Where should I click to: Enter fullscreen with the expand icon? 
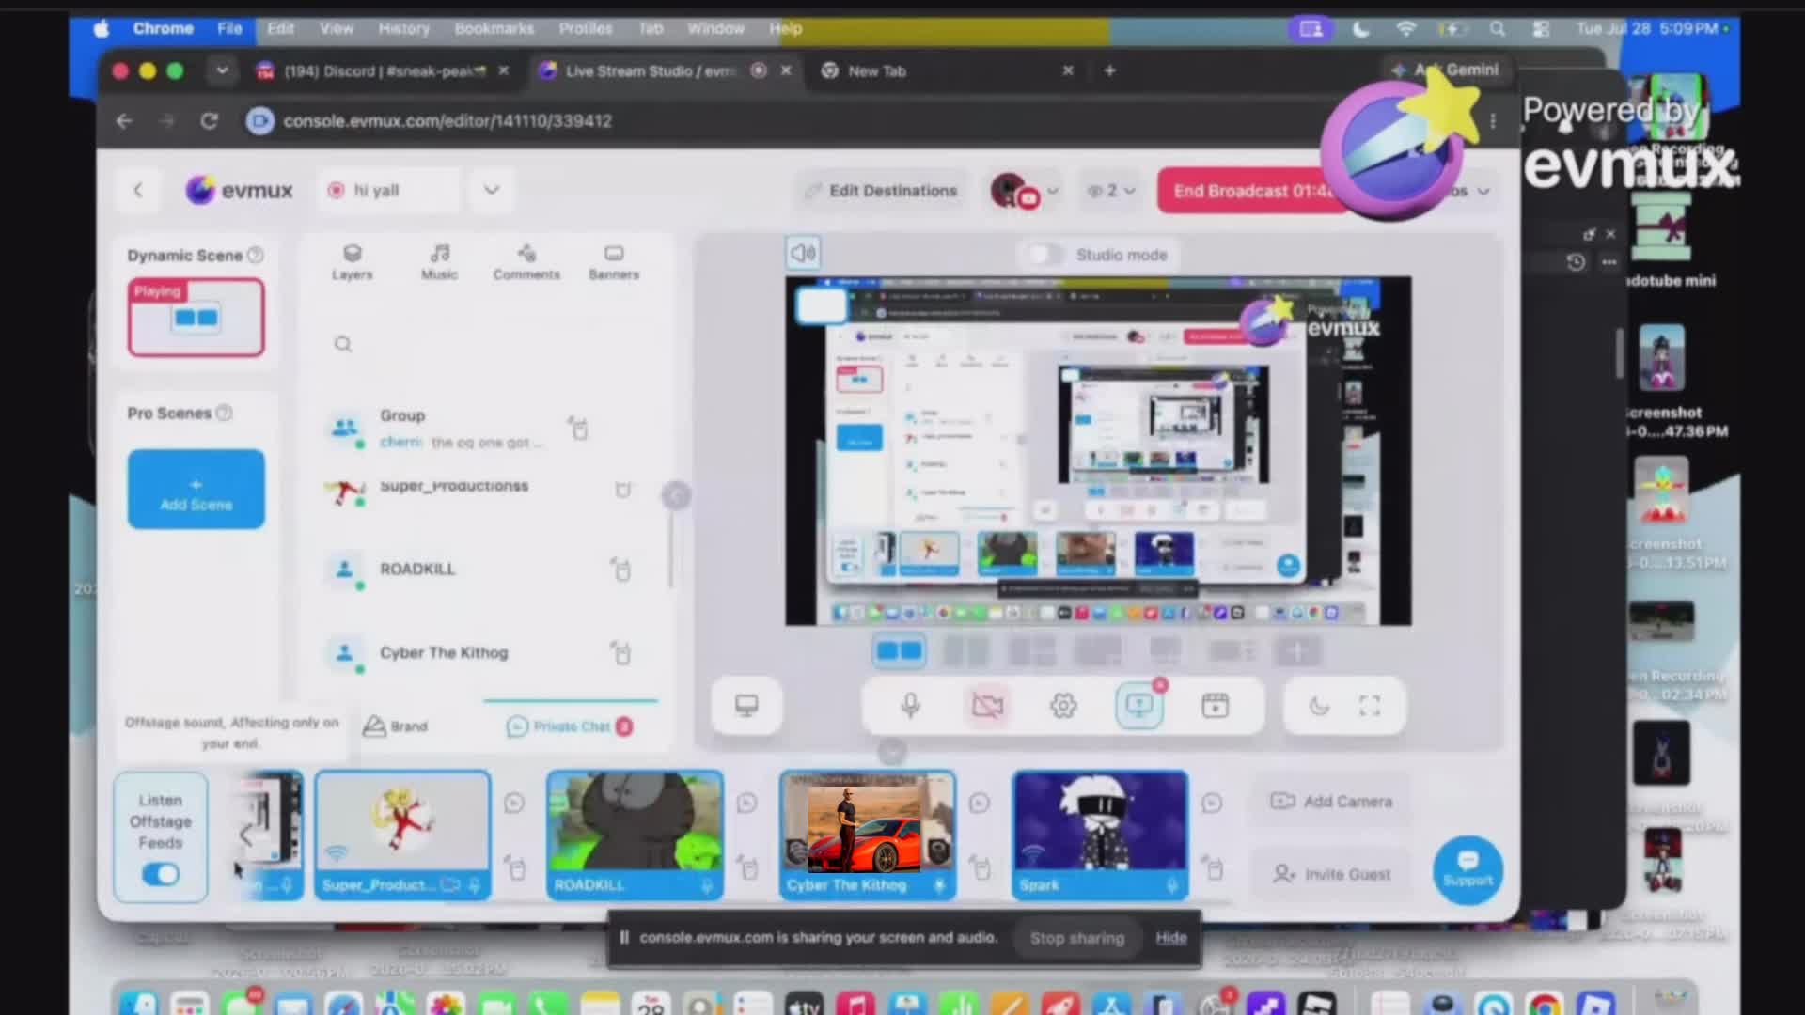pyautogui.click(x=1370, y=706)
